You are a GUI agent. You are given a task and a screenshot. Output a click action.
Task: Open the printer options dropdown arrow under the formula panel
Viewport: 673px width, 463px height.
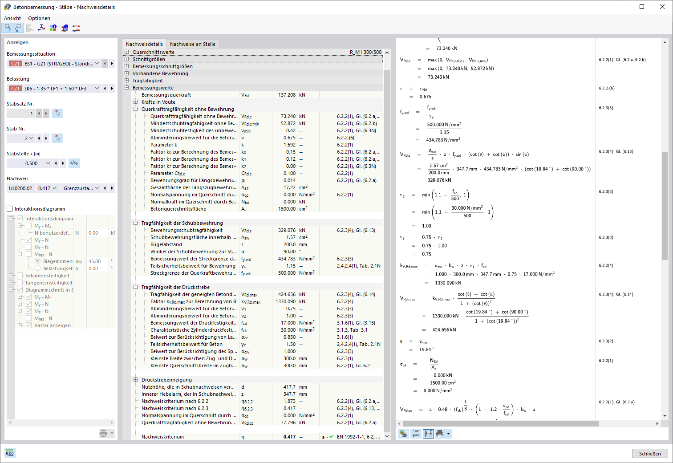(449, 434)
